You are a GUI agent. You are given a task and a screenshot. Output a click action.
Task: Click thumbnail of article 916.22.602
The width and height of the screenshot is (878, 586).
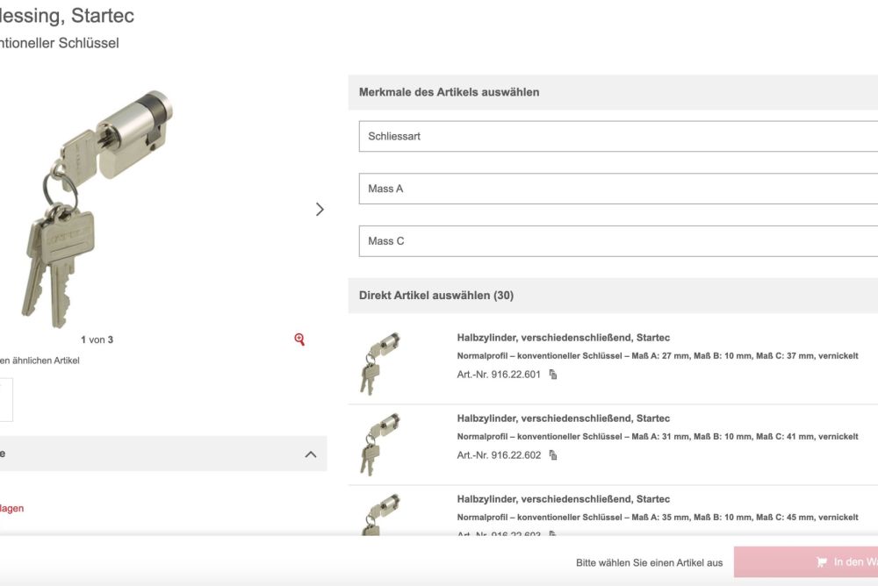coord(379,443)
